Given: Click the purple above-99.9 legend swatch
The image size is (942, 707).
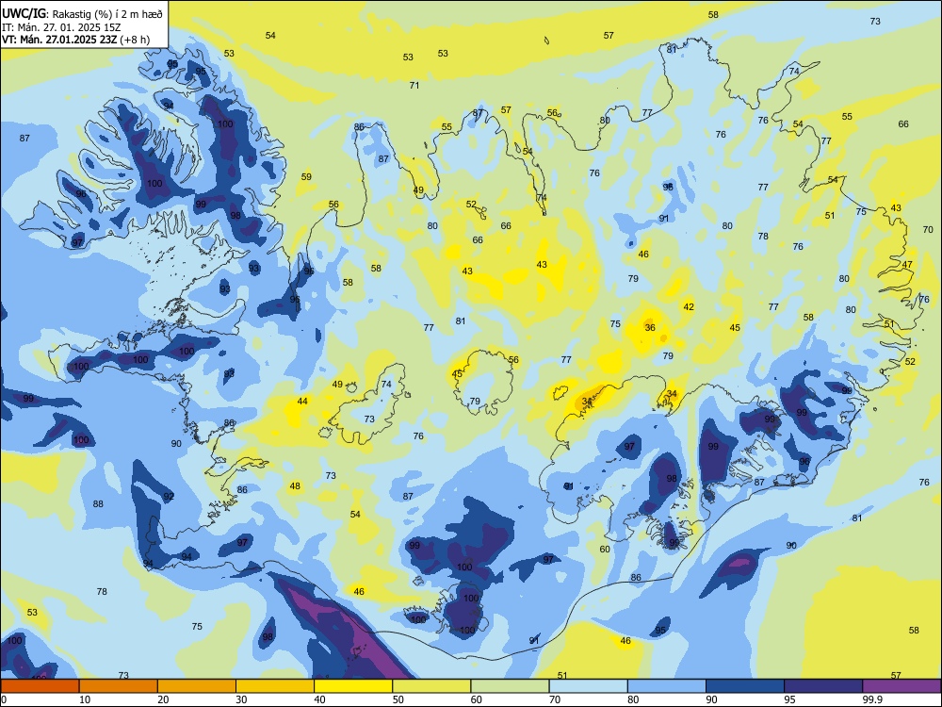Looking at the screenshot, I should 901,686.
